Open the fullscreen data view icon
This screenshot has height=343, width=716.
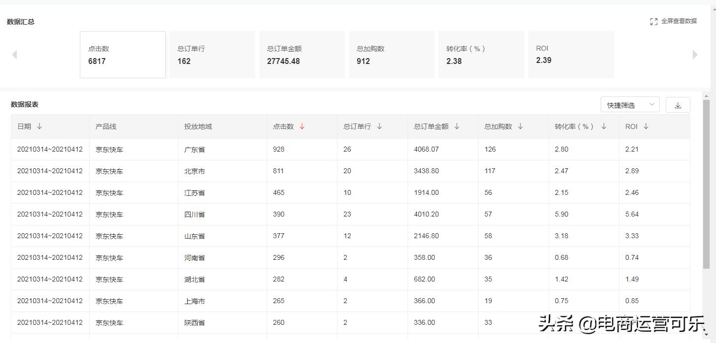coord(654,21)
